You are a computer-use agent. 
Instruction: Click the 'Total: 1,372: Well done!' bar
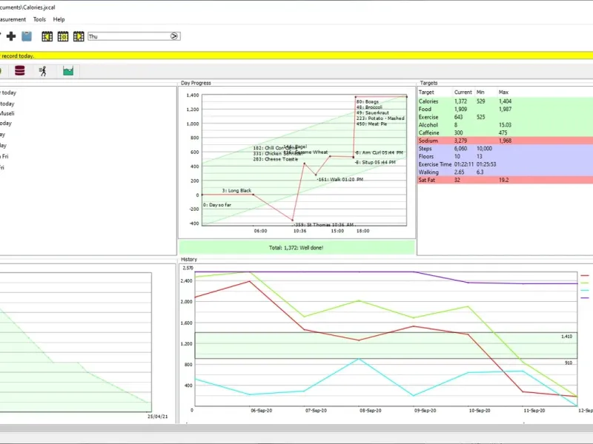(x=296, y=248)
